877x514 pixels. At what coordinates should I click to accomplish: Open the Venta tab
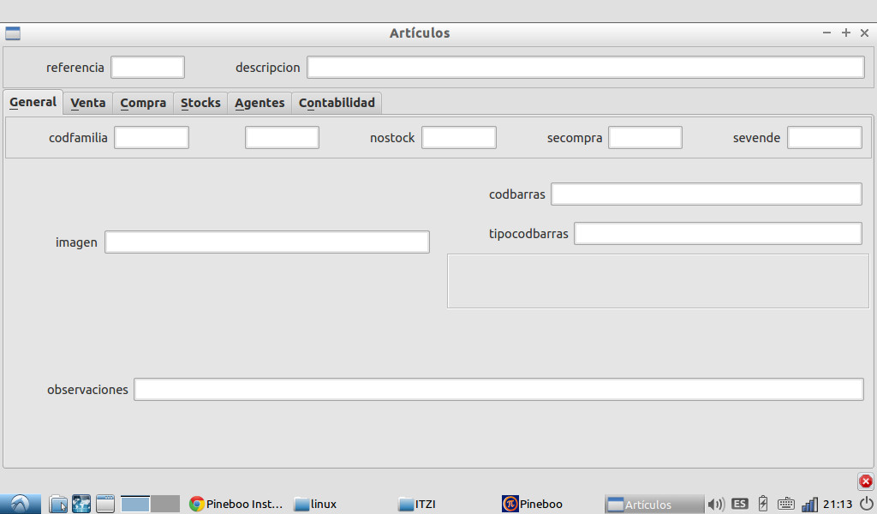pos(88,103)
